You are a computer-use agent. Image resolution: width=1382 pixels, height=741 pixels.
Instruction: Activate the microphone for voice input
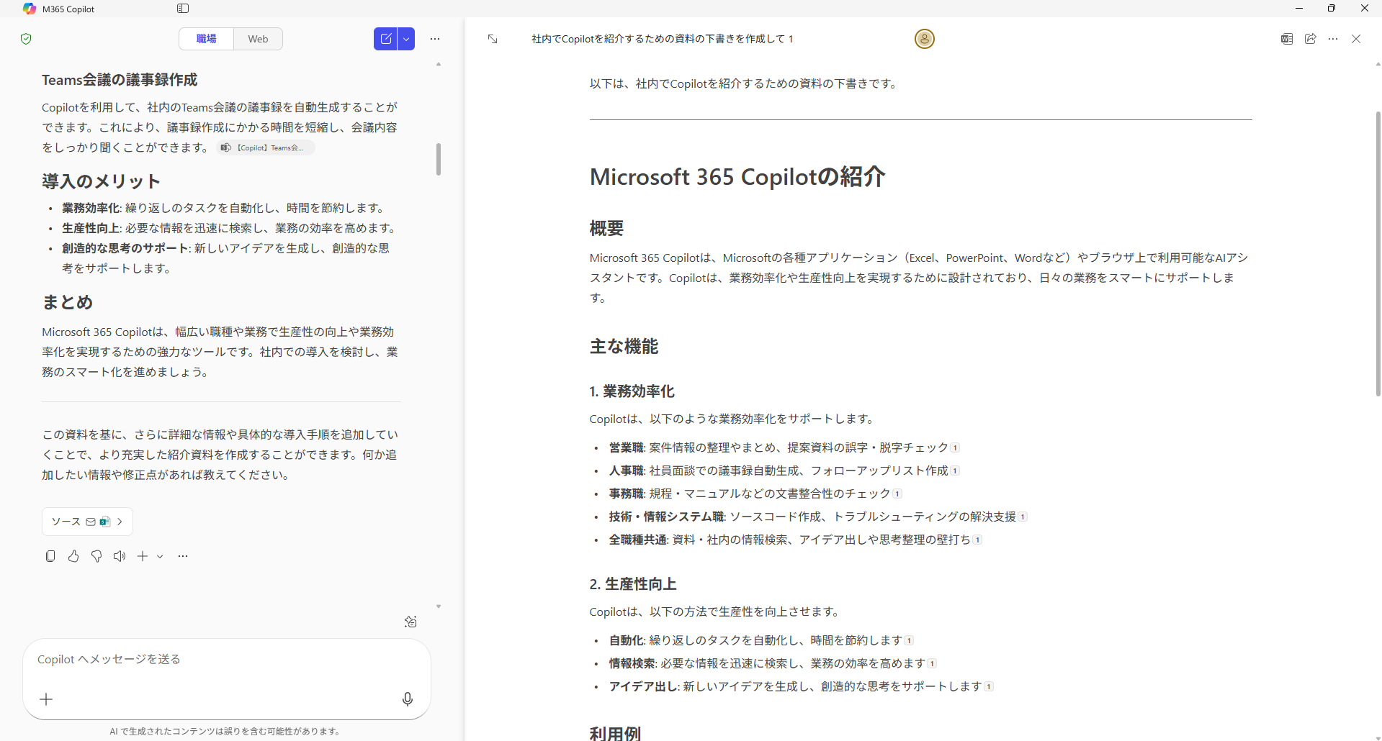(x=408, y=699)
